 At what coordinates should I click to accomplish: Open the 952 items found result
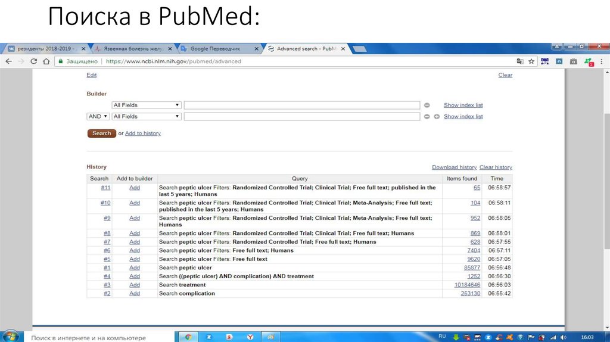(475, 218)
